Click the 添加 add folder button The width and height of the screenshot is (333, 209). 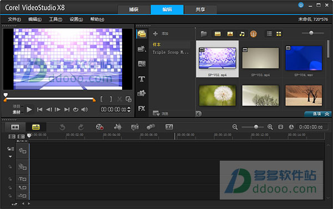tap(161, 33)
